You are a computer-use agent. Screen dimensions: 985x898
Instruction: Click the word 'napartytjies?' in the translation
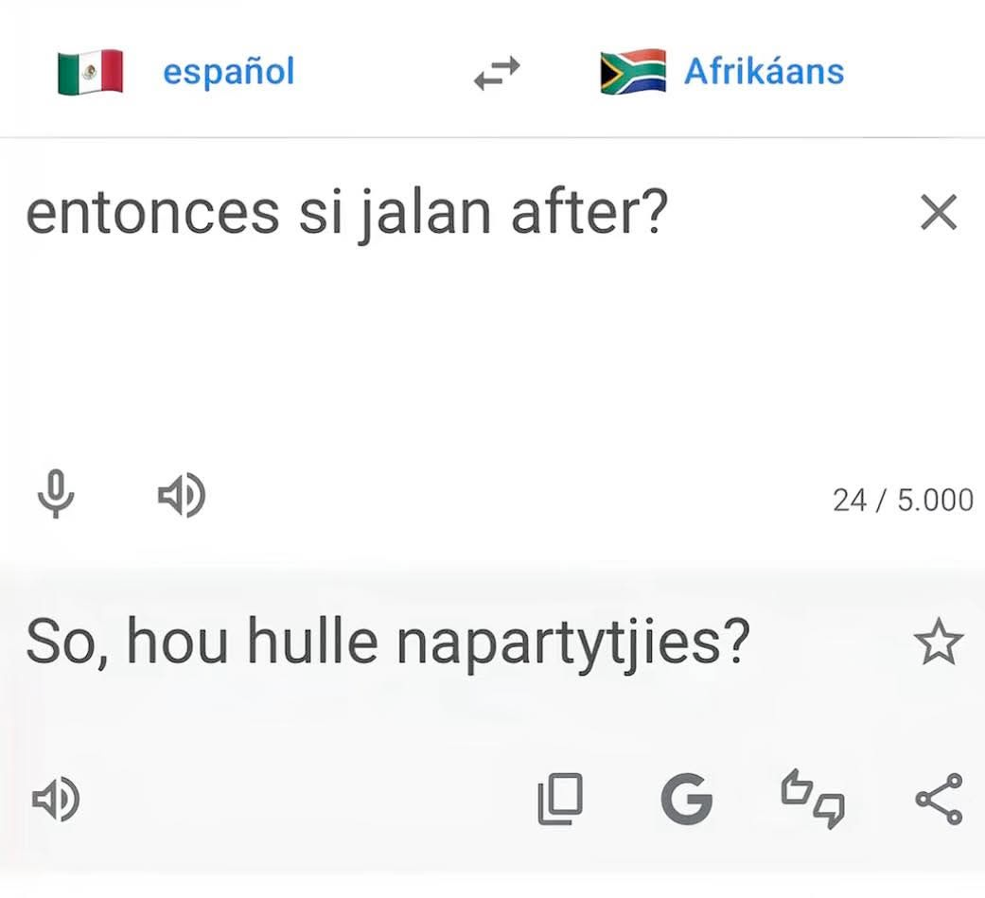click(x=572, y=643)
